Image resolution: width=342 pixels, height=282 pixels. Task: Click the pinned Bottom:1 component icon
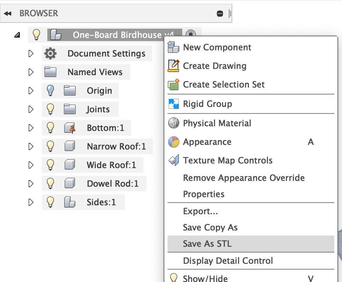[x=70, y=128]
